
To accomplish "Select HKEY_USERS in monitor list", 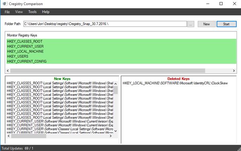I will click(x=122, y=56).
